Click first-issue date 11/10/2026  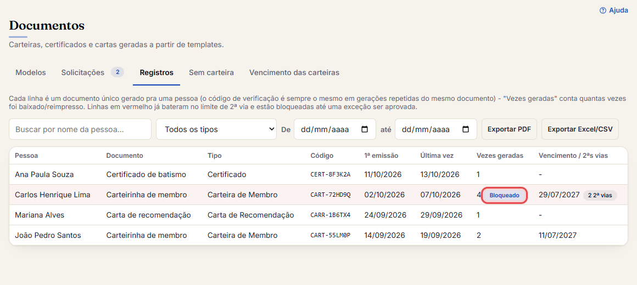[383, 174]
